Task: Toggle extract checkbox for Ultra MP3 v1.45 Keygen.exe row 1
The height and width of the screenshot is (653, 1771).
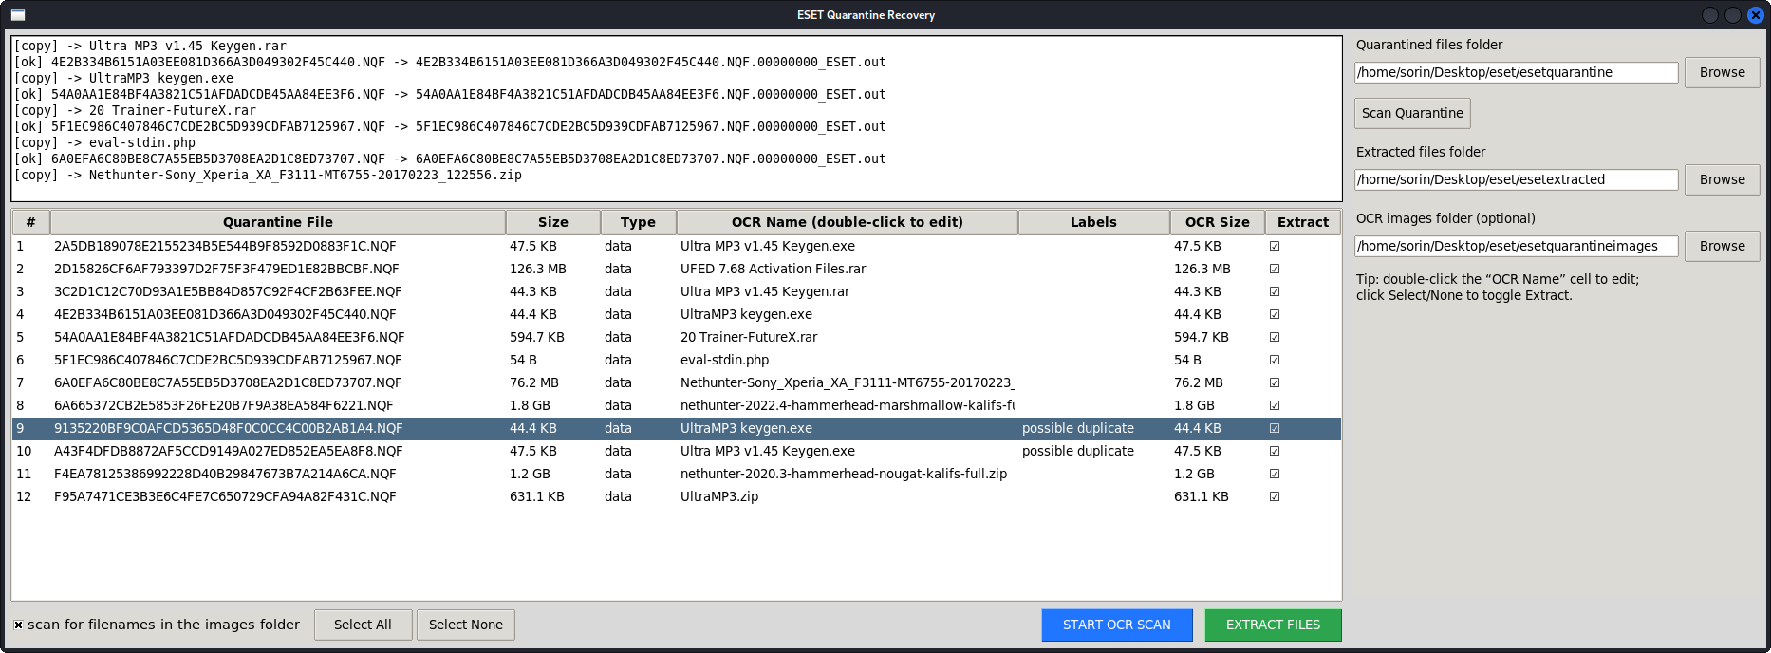Action: tap(1275, 246)
